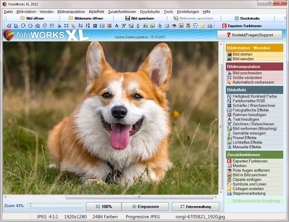The height and width of the screenshot is (222, 289).
Task: Click the red eye removal toolbar icon
Action: (174, 26)
